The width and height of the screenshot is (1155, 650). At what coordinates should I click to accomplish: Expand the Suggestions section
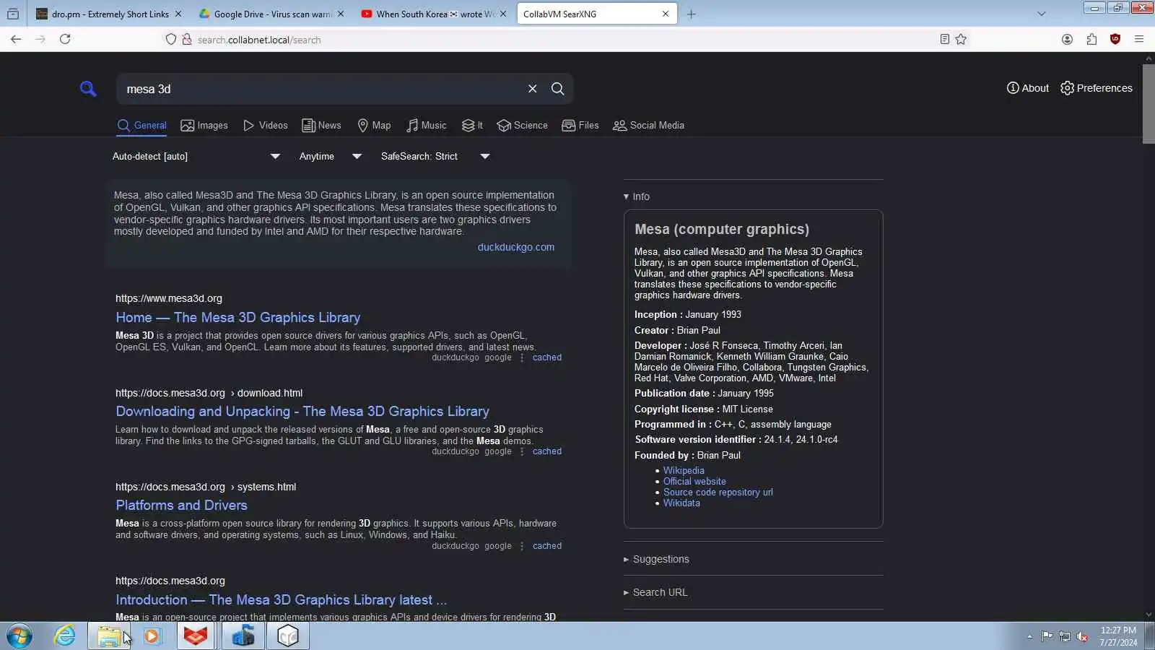click(x=656, y=559)
